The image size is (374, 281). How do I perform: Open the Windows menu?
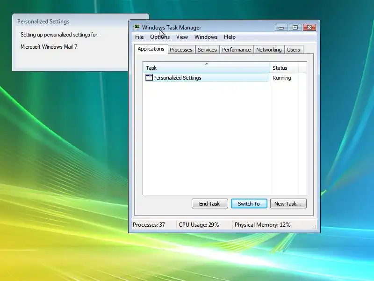pyautogui.click(x=206, y=37)
